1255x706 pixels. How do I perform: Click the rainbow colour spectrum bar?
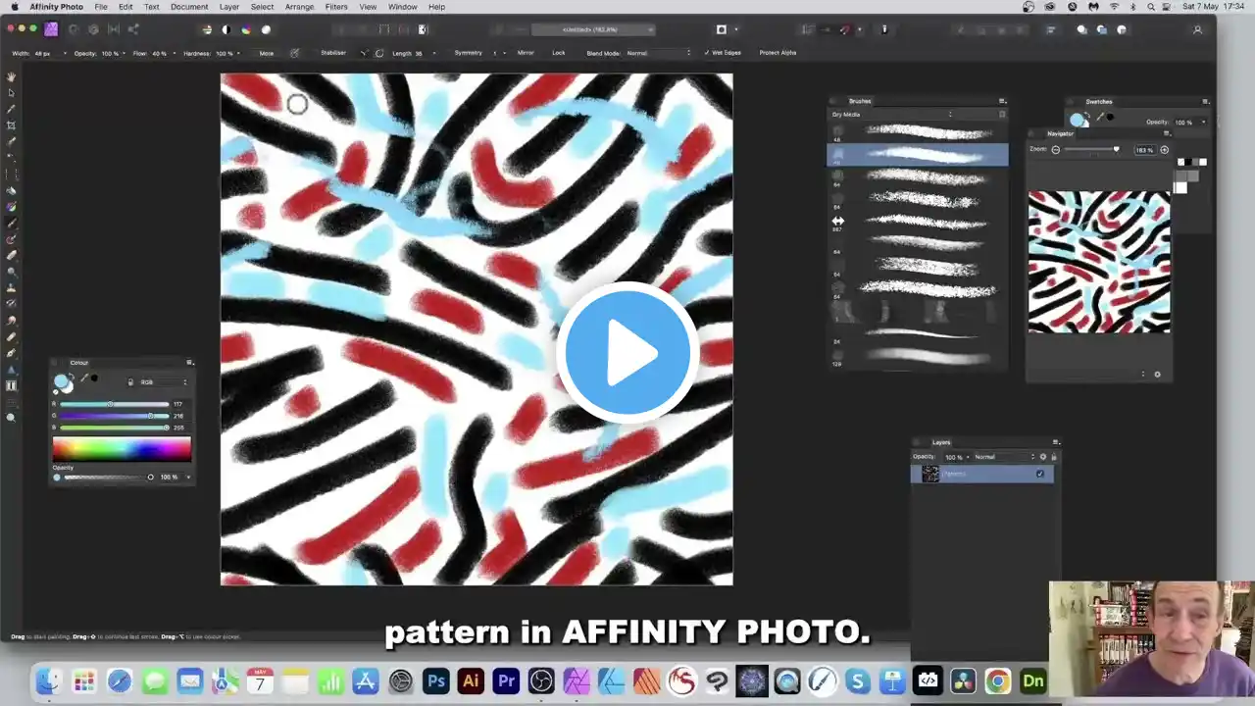(x=122, y=449)
